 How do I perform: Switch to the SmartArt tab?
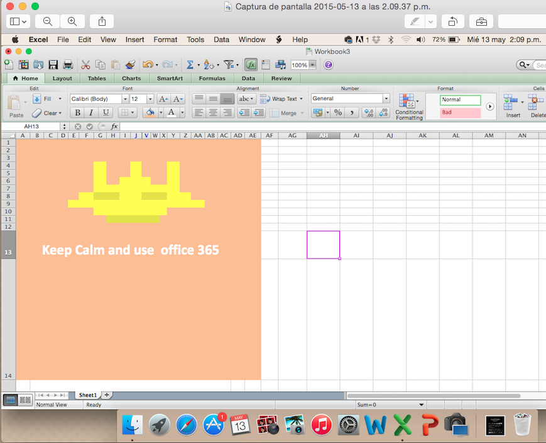coord(170,79)
